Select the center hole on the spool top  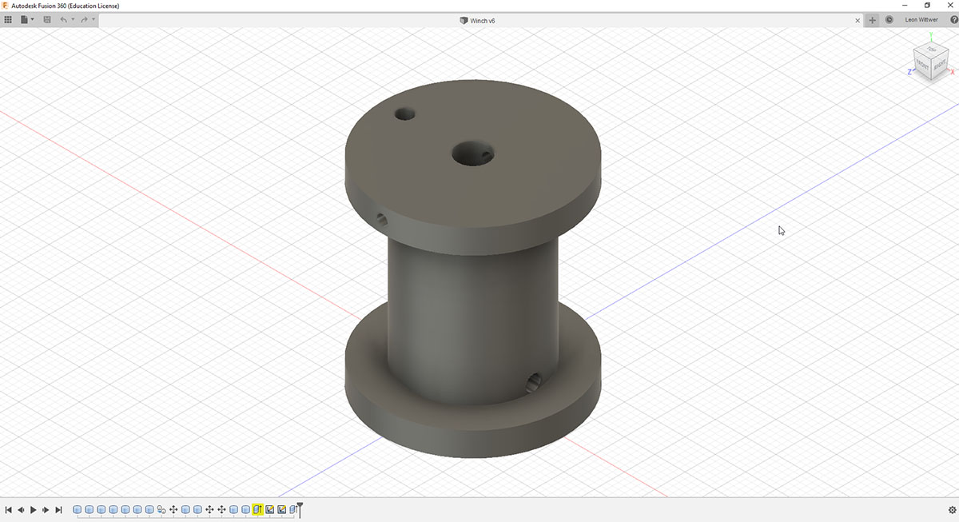[472, 153]
